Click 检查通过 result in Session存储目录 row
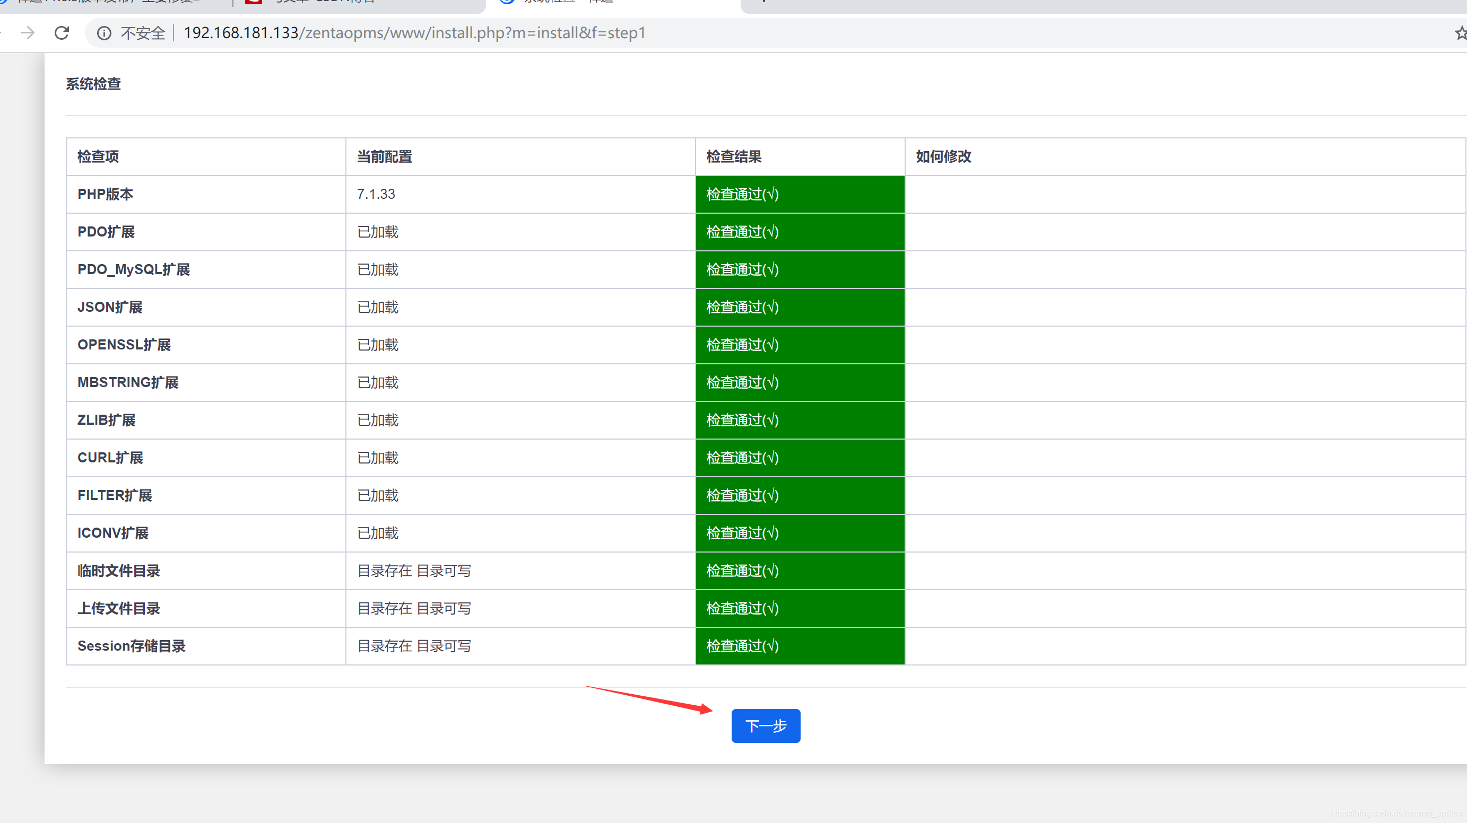 tap(743, 646)
